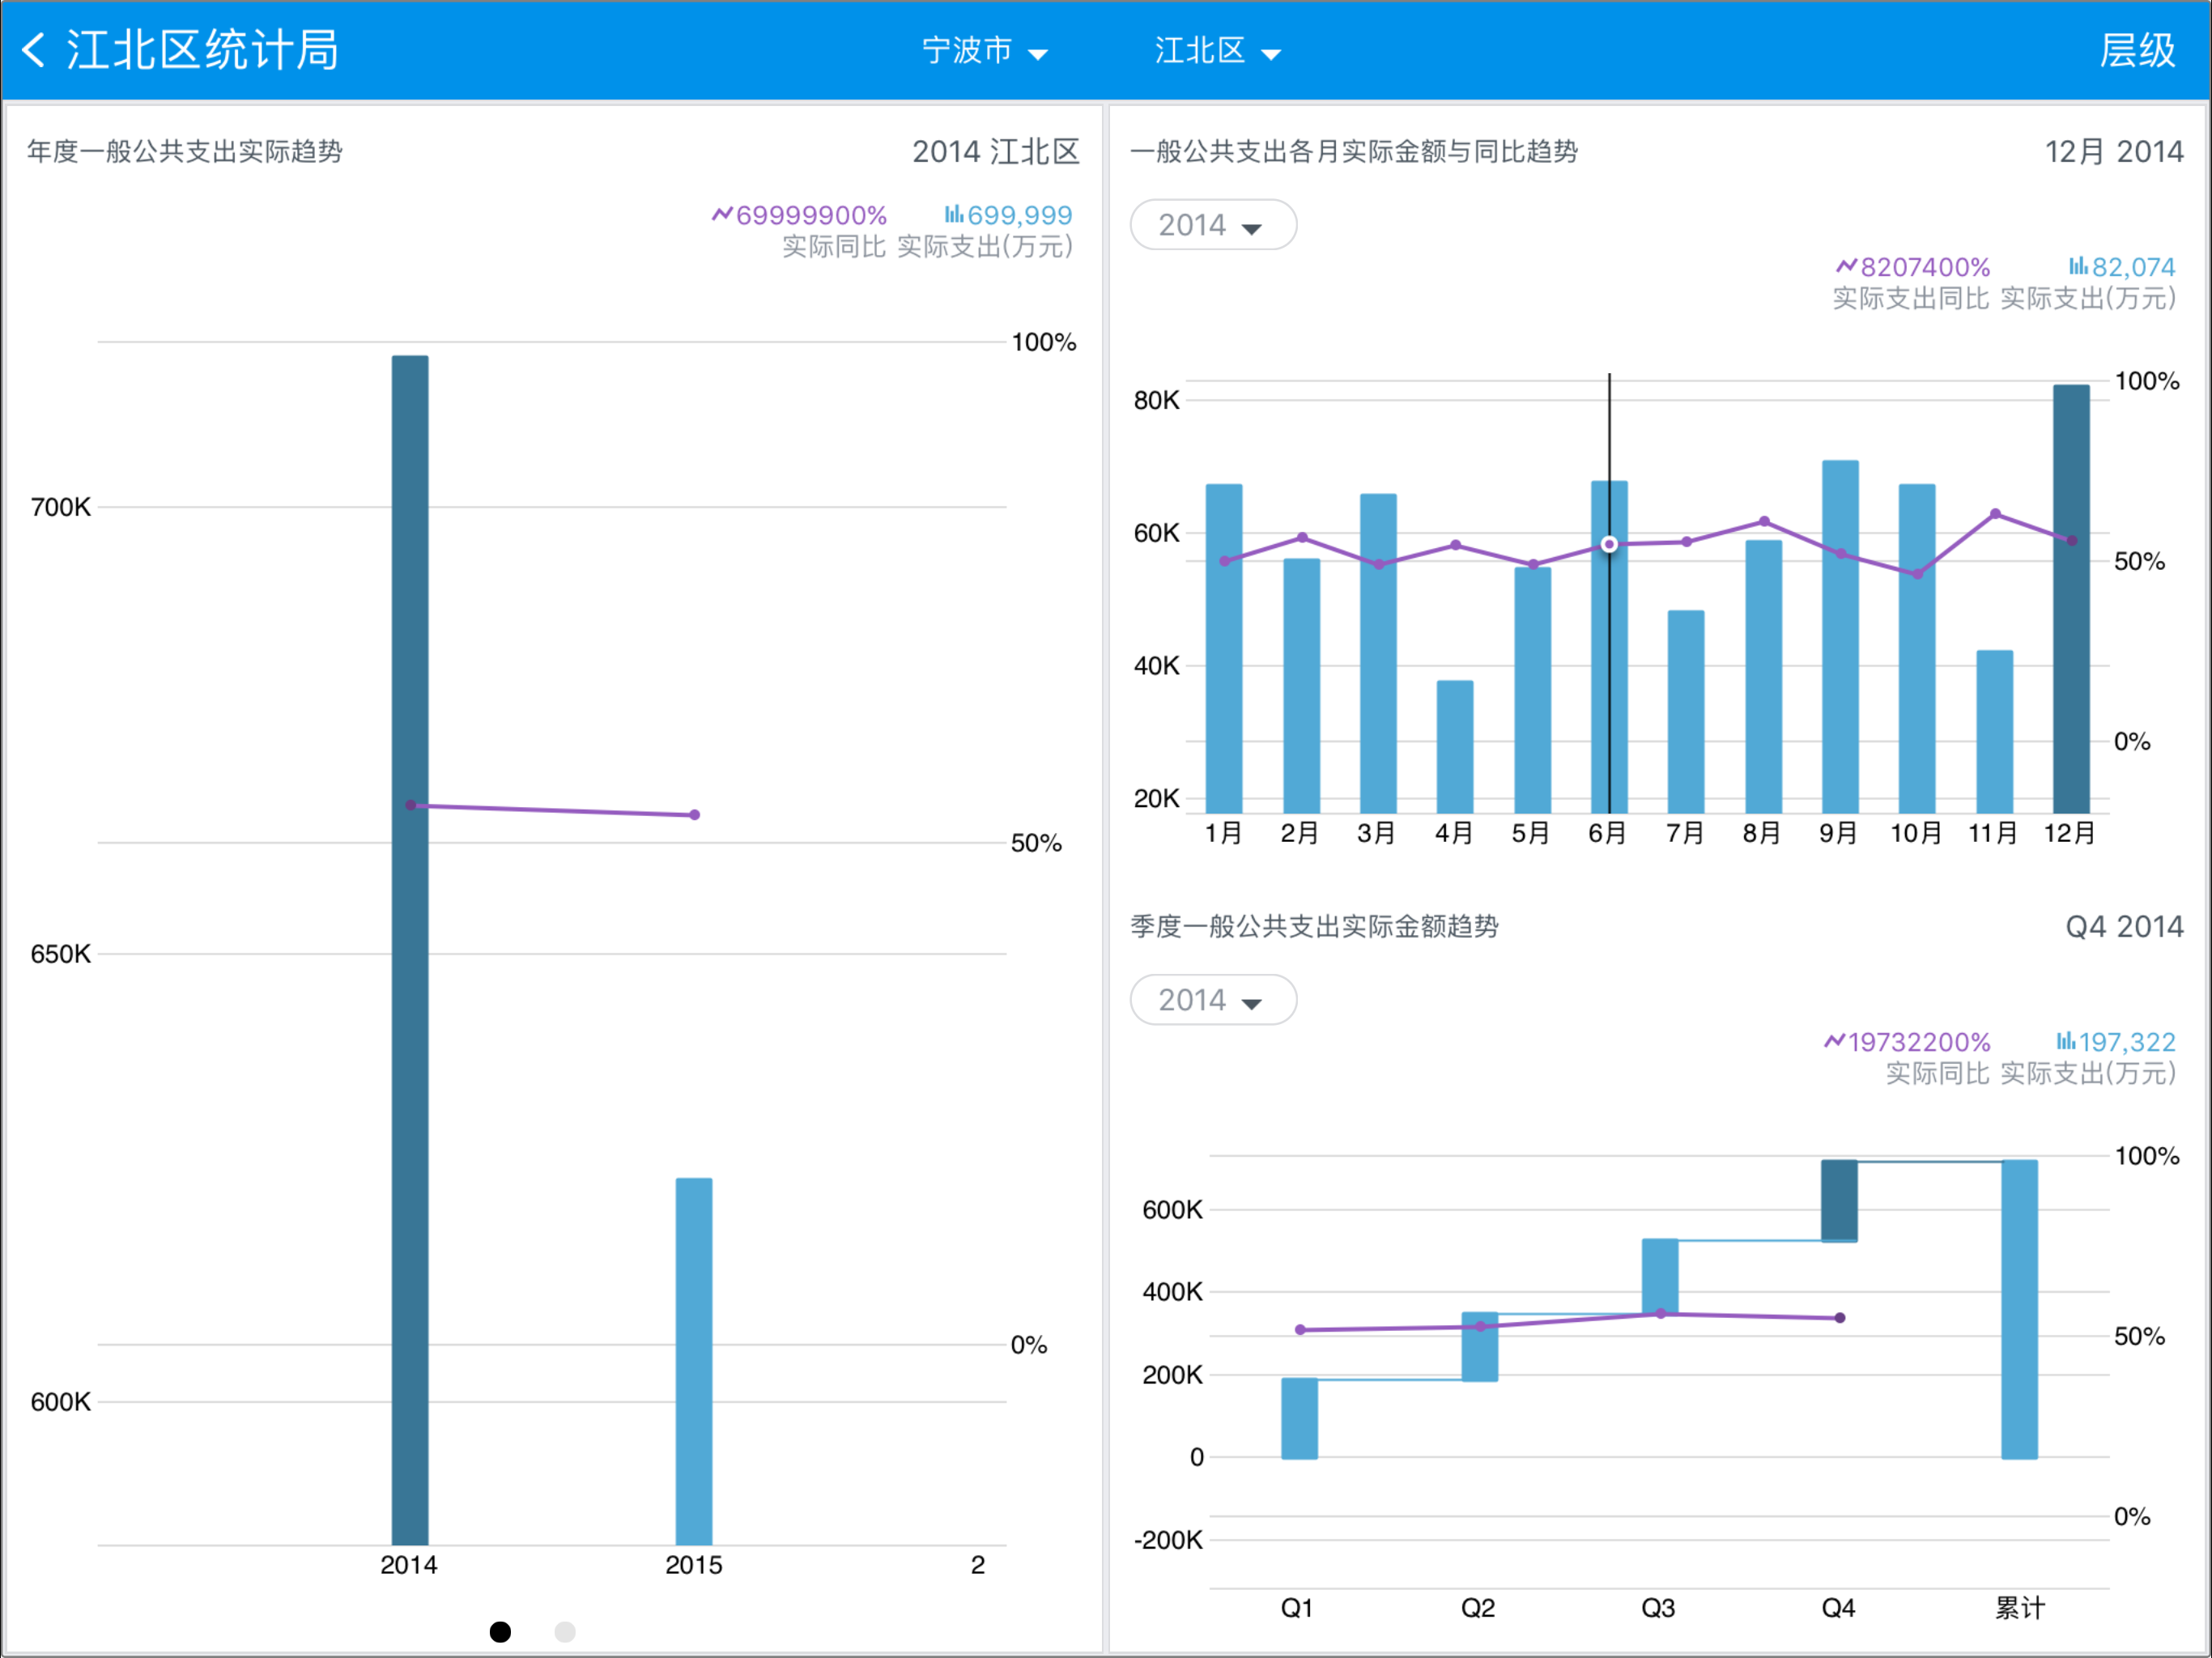Screen dimensions: 2212x1658
Task: Select the dark Q4 bar in quarterly chart
Action: click(1839, 1200)
